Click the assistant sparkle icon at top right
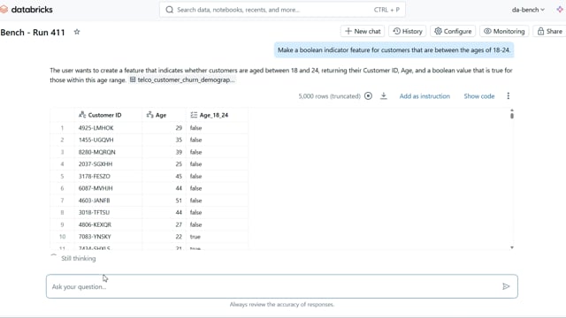 pos(560,10)
